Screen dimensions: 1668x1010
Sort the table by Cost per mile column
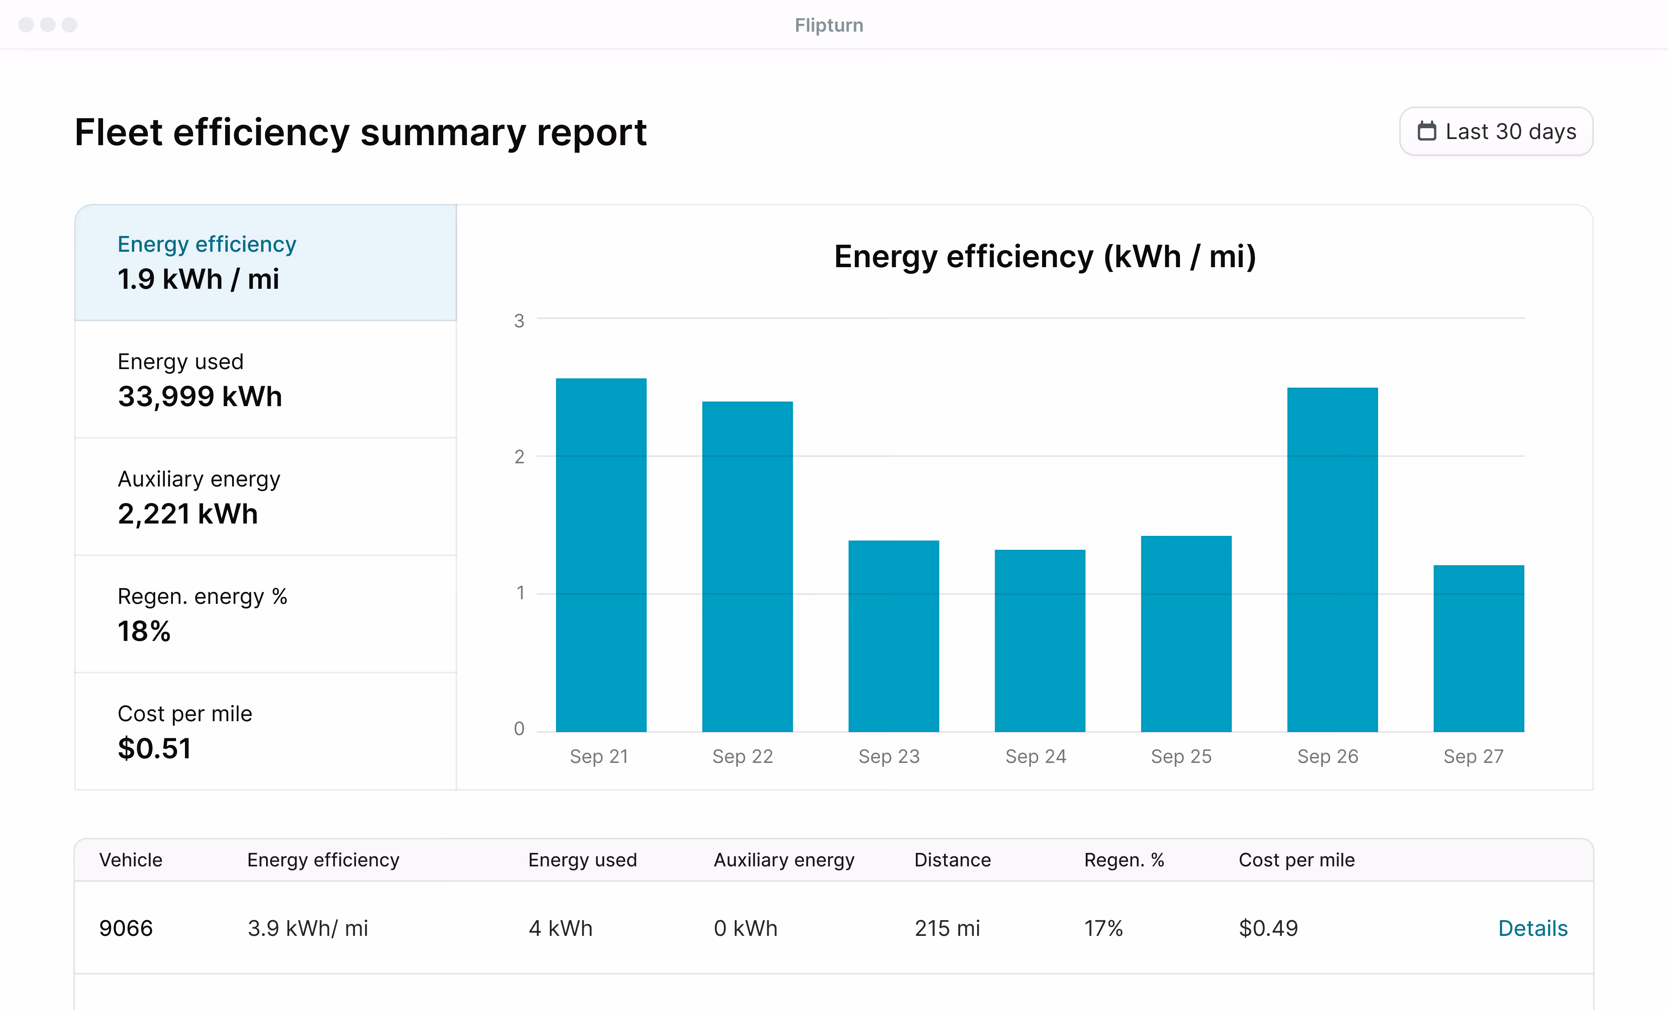[1297, 860]
